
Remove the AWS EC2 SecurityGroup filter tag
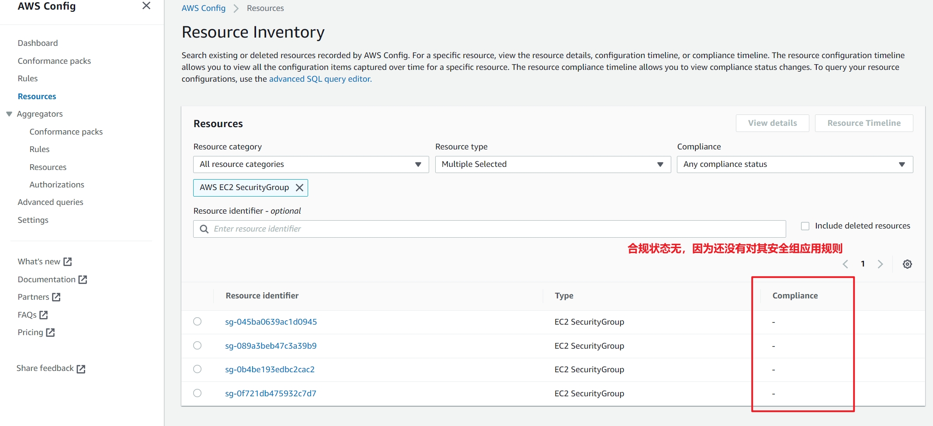(x=299, y=188)
